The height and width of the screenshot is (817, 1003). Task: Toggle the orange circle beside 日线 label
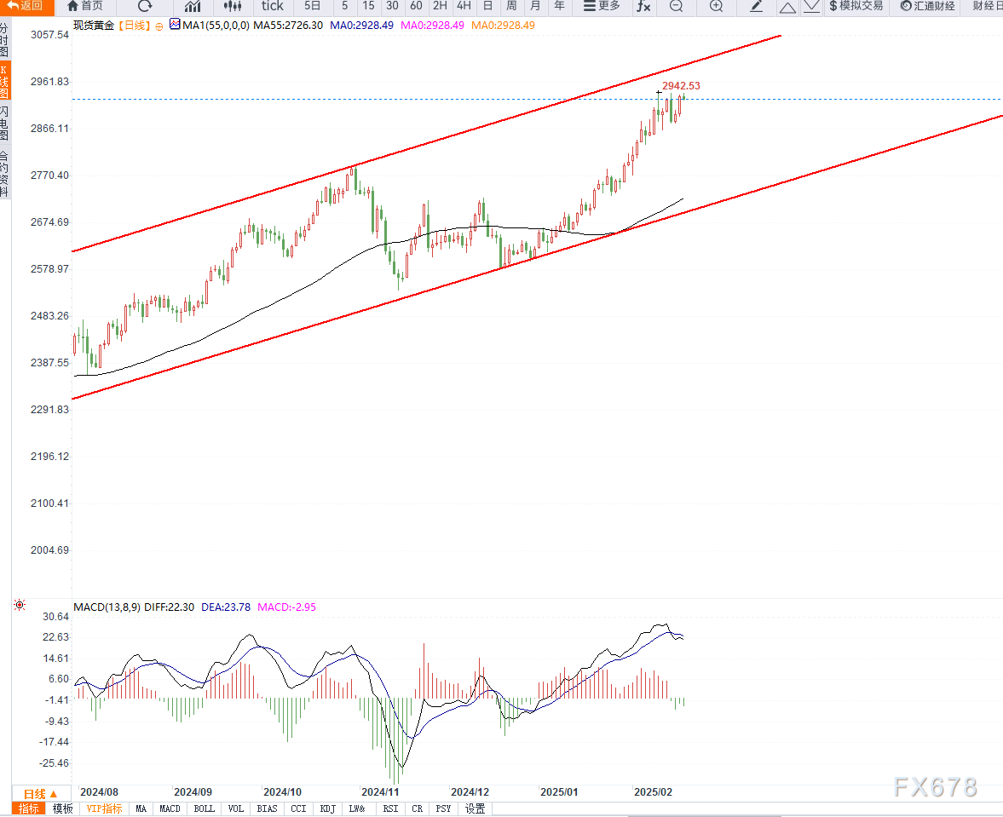click(x=159, y=26)
